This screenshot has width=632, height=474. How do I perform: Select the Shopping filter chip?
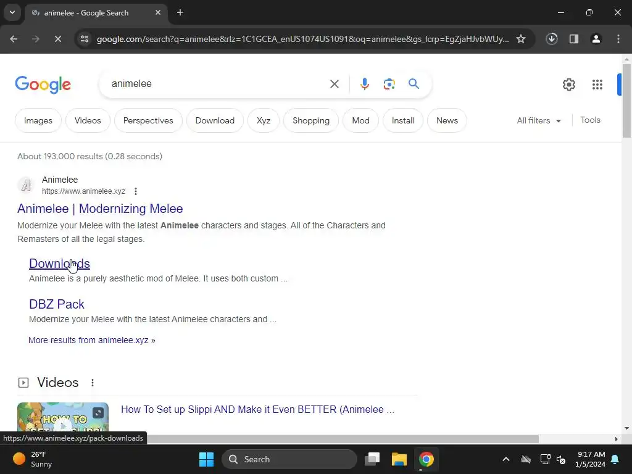pyautogui.click(x=311, y=120)
